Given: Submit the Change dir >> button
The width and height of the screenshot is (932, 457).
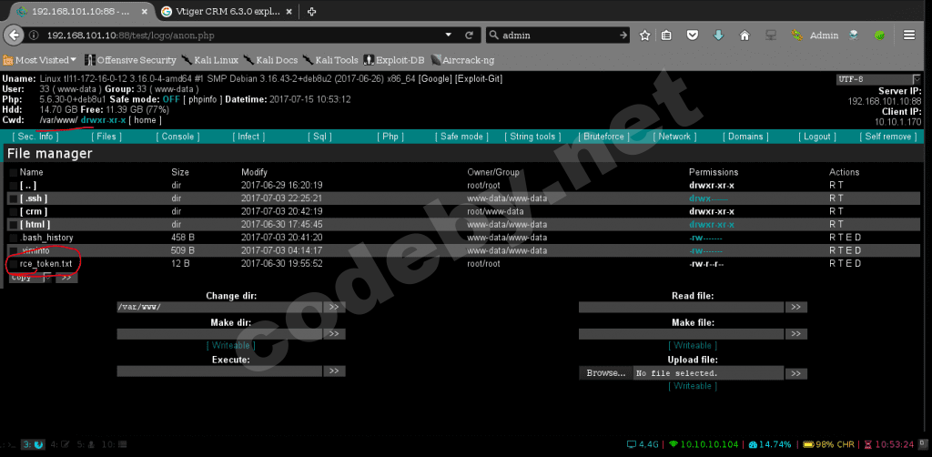Looking at the screenshot, I should click(334, 307).
